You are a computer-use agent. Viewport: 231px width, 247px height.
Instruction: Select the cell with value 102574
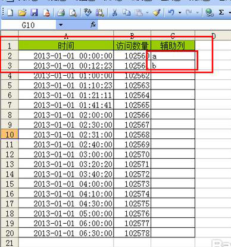tap(132, 194)
